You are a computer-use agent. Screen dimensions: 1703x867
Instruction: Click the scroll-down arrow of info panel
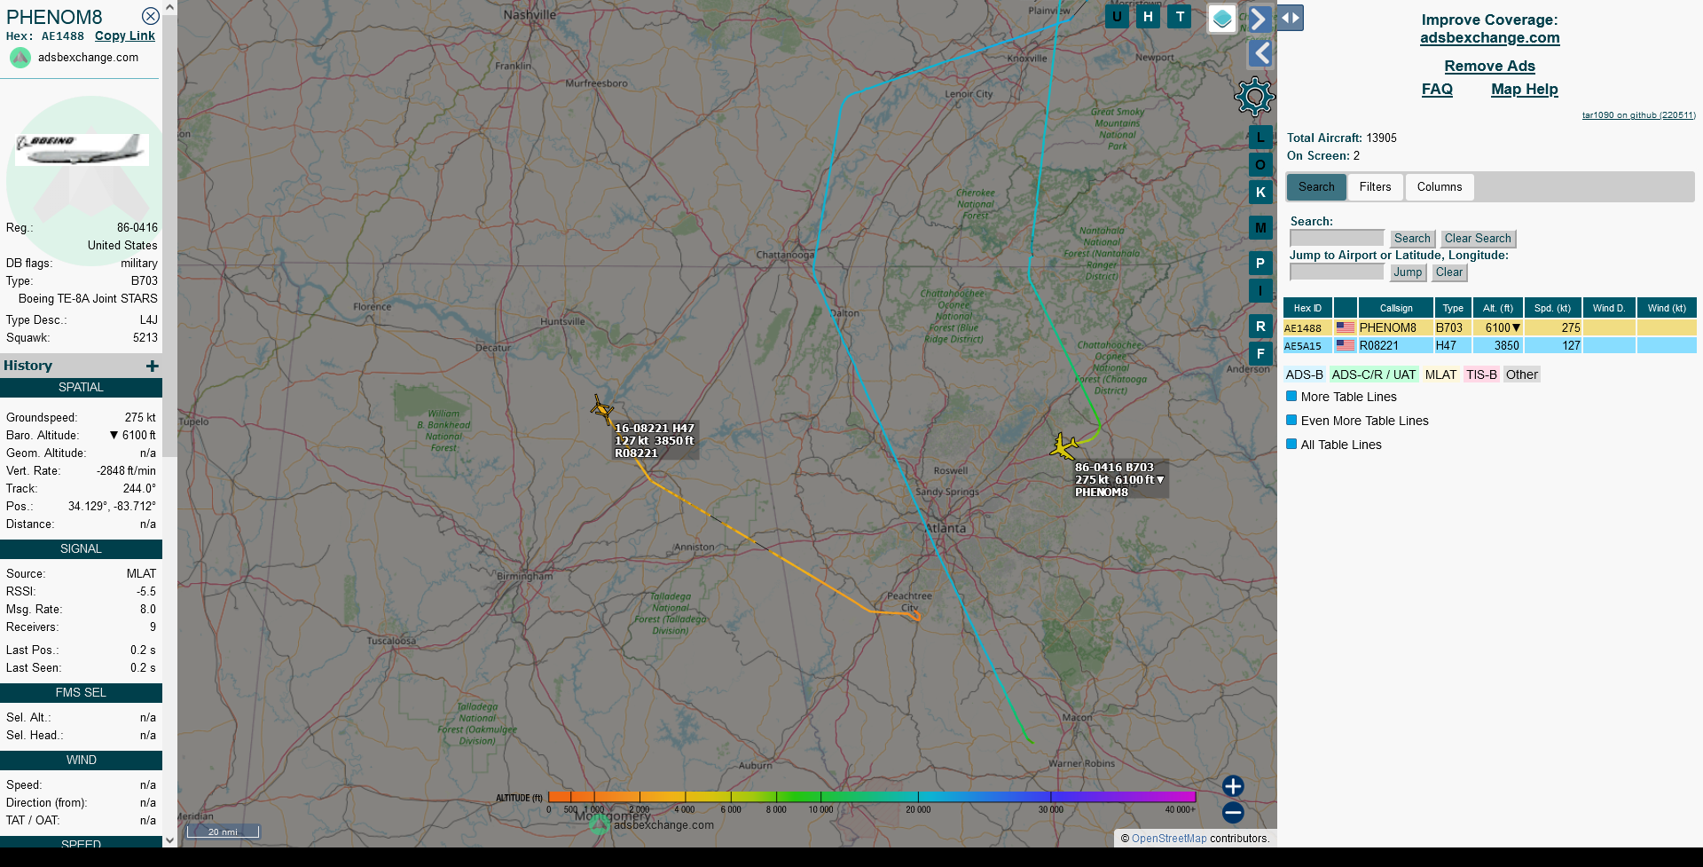(x=170, y=839)
